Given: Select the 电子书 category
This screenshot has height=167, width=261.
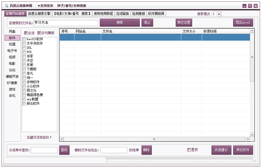Looking at the screenshot, I should coord(12,51).
